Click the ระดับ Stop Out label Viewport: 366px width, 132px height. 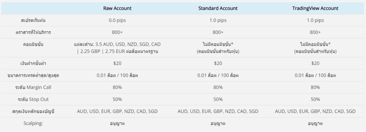coord(33,99)
